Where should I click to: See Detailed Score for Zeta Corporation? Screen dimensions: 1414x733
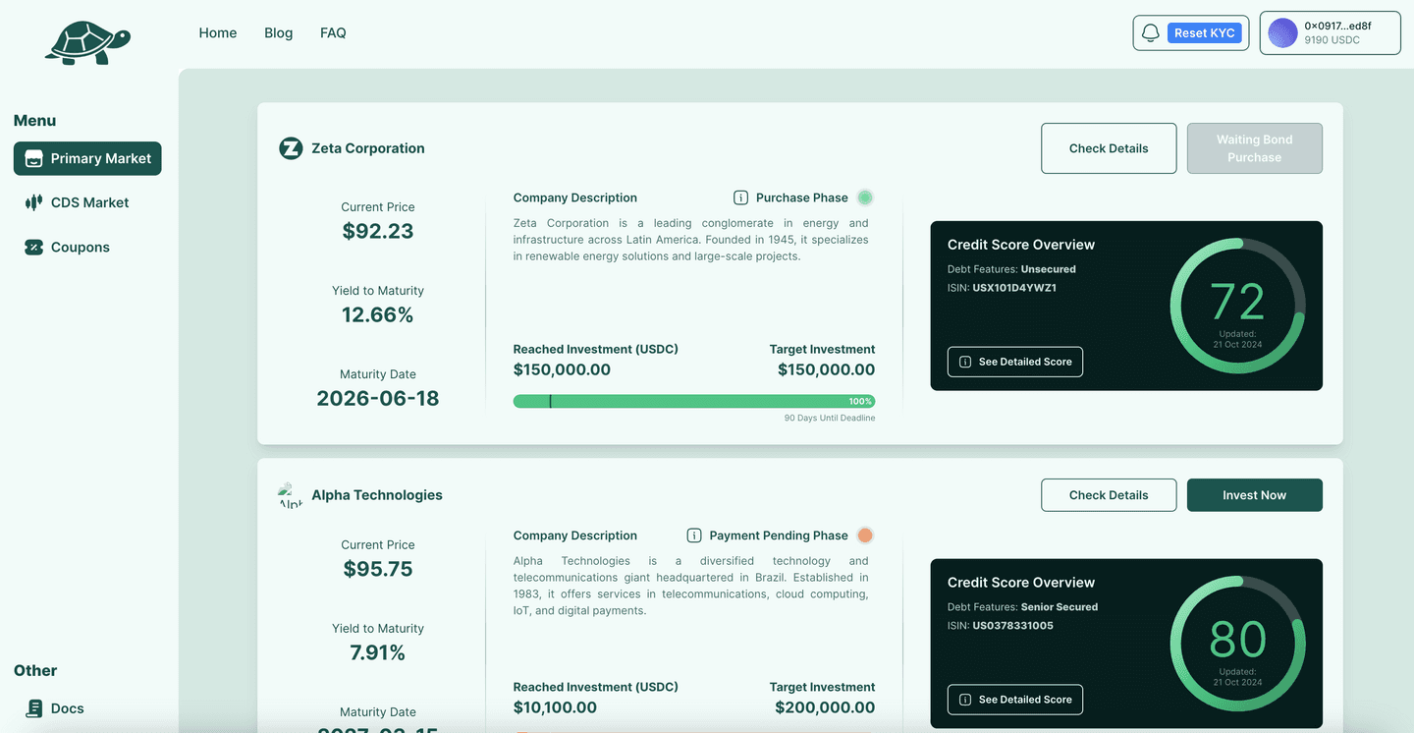(1015, 362)
